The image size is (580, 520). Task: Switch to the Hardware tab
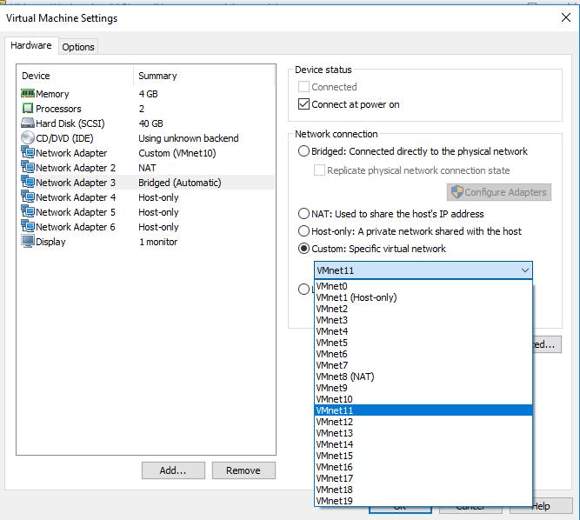click(x=31, y=45)
